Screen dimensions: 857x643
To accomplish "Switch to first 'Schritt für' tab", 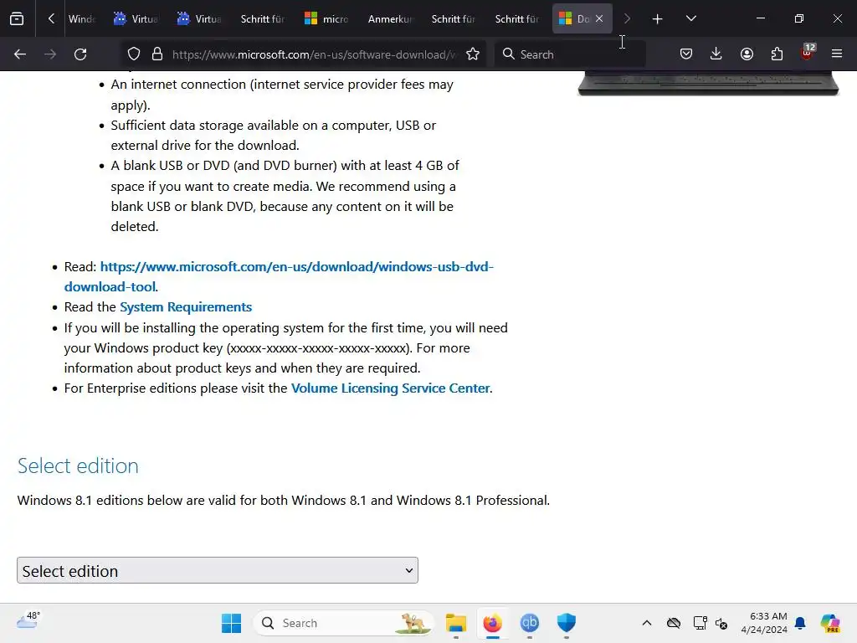I will point(263,19).
